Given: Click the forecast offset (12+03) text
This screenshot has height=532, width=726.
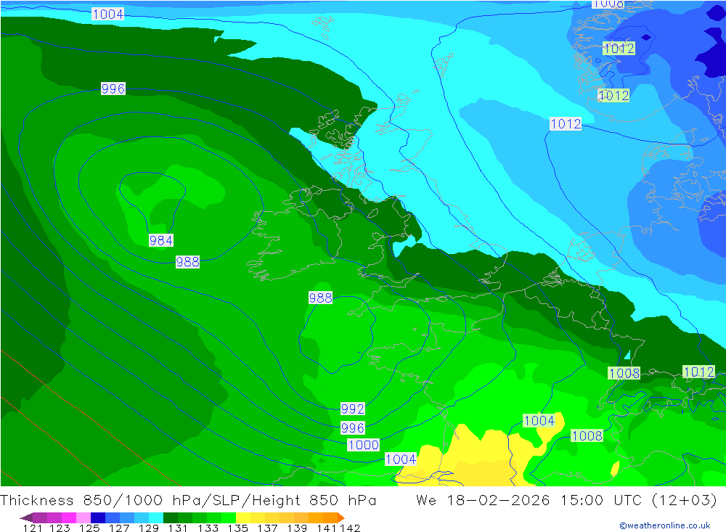Looking at the screenshot, I should point(685,501).
